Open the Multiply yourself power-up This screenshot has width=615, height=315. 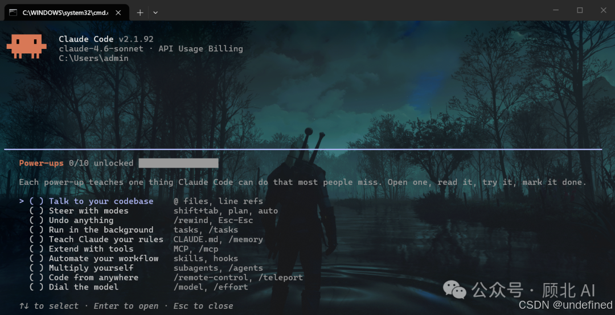(91, 268)
